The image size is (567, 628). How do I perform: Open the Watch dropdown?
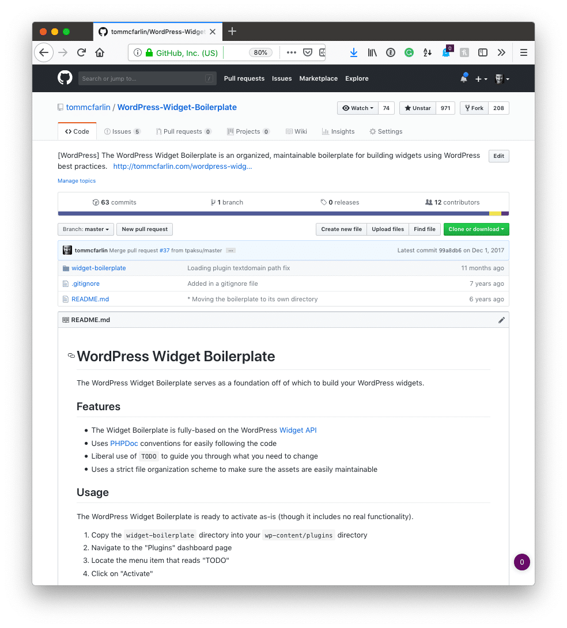click(x=357, y=108)
